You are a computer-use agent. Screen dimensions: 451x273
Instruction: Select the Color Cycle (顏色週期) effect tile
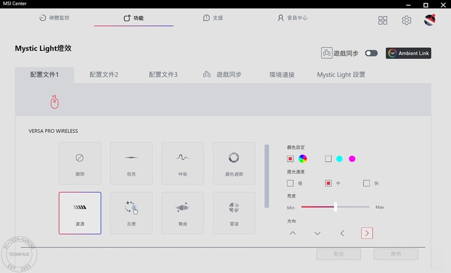pyautogui.click(x=234, y=163)
